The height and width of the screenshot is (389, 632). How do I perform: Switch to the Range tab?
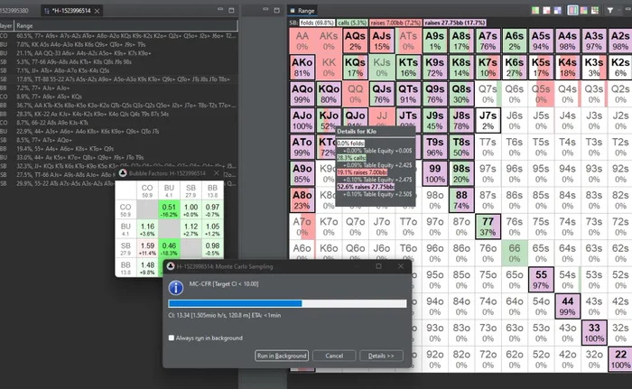click(302, 11)
